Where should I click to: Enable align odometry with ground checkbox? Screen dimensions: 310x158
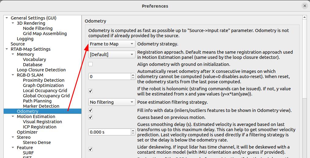click(90, 64)
